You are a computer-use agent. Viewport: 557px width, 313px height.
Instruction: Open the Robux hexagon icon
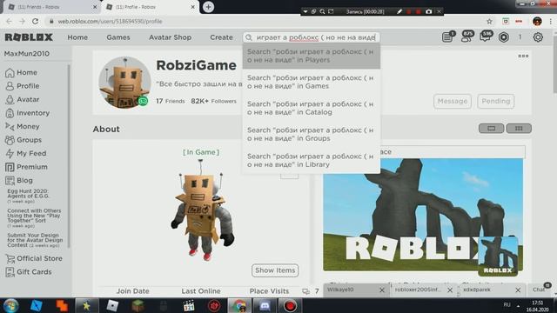coord(504,37)
